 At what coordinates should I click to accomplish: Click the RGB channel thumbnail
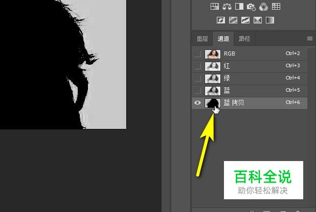tap(213, 54)
